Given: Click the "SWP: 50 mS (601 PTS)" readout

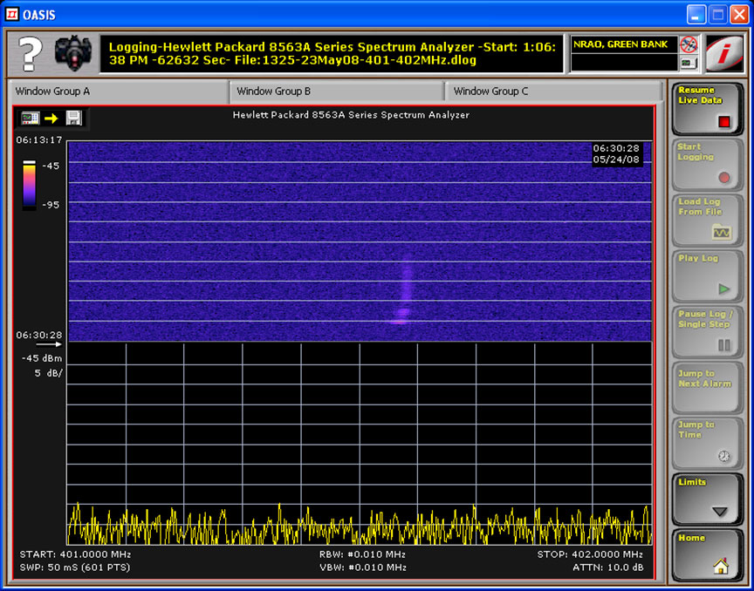Looking at the screenshot, I should click(75, 567).
